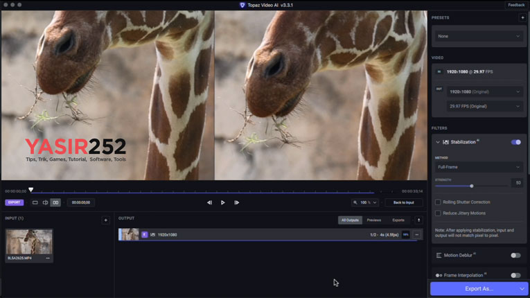Check the Rolling Shutter Correction checkbox
Viewport: 530px width, 298px height.
pyautogui.click(x=438, y=202)
